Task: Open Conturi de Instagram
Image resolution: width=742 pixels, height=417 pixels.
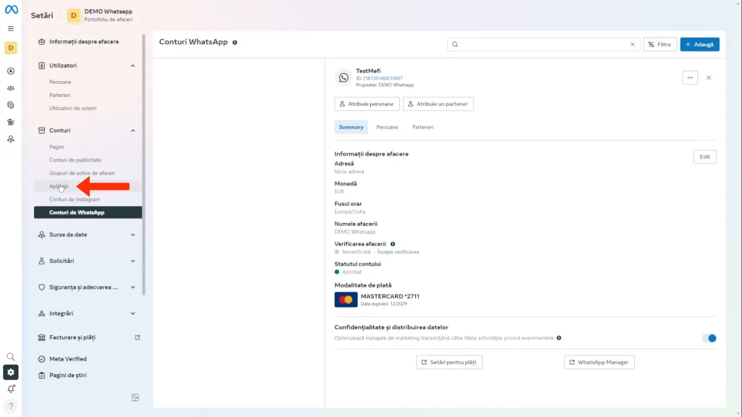Action: 75,200
